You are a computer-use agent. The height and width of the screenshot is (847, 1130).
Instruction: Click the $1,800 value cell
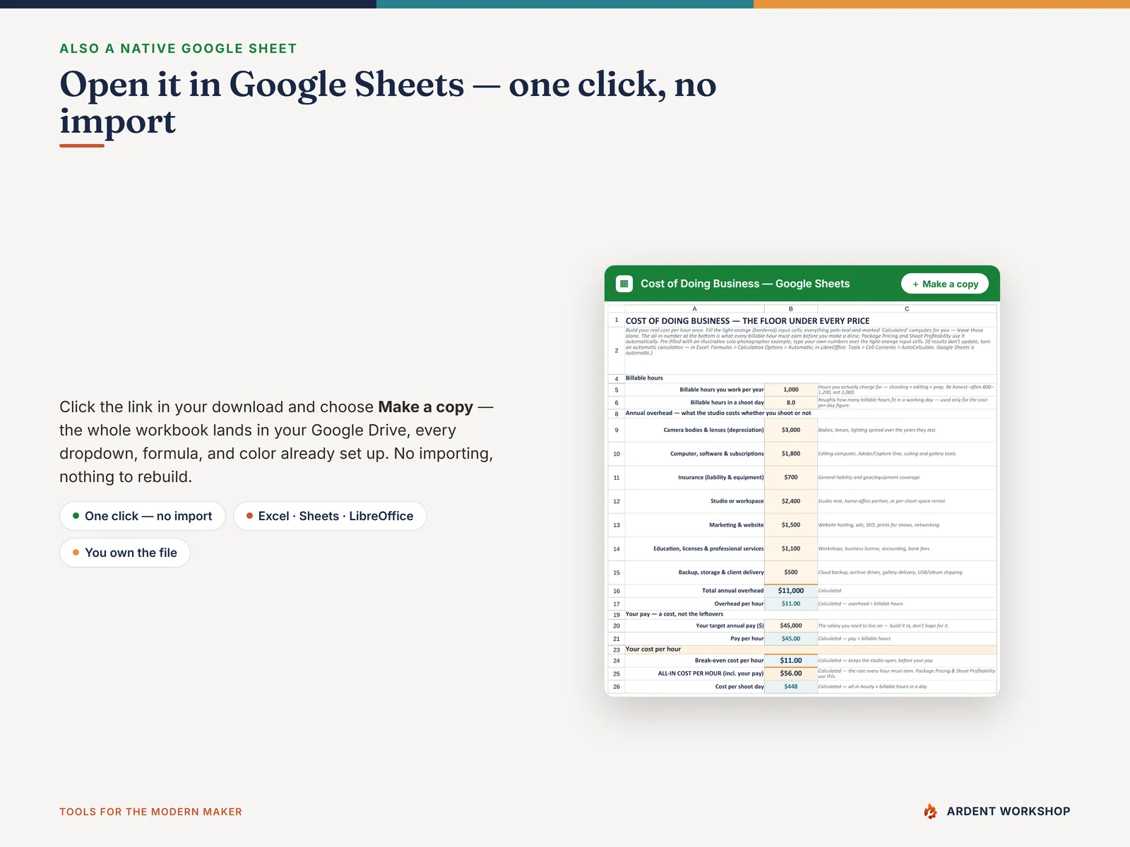pyautogui.click(x=791, y=454)
